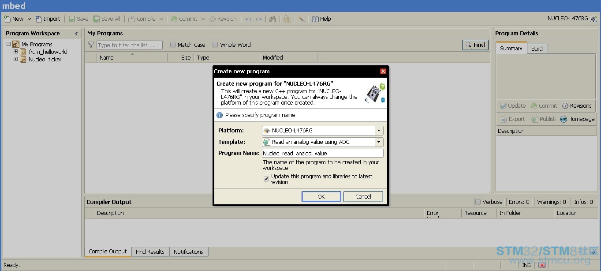Enable the Whole Word checkbox

[215, 45]
